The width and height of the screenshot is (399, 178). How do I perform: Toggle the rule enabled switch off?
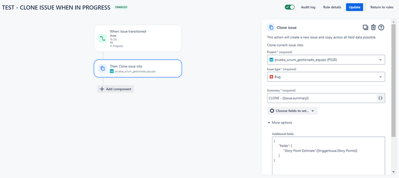click(x=290, y=7)
